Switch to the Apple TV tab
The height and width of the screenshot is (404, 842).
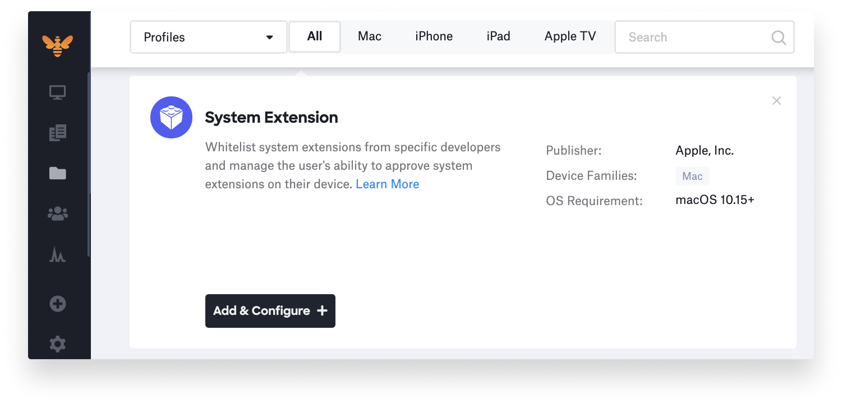(x=570, y=36)
